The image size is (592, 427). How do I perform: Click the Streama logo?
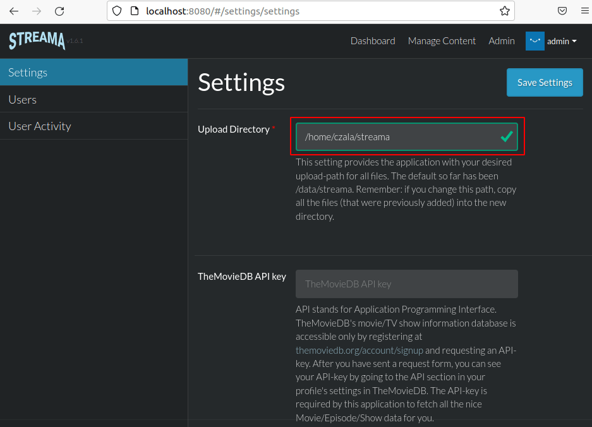click(x=37, y=40)
